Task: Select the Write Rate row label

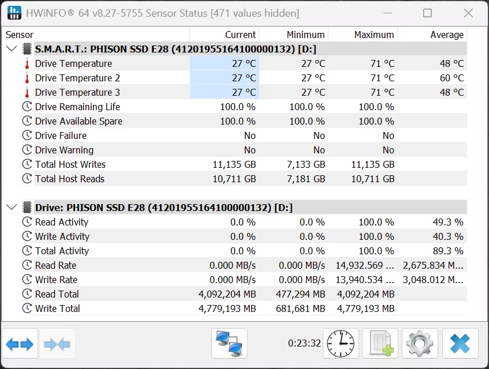Action: point(56,279)
